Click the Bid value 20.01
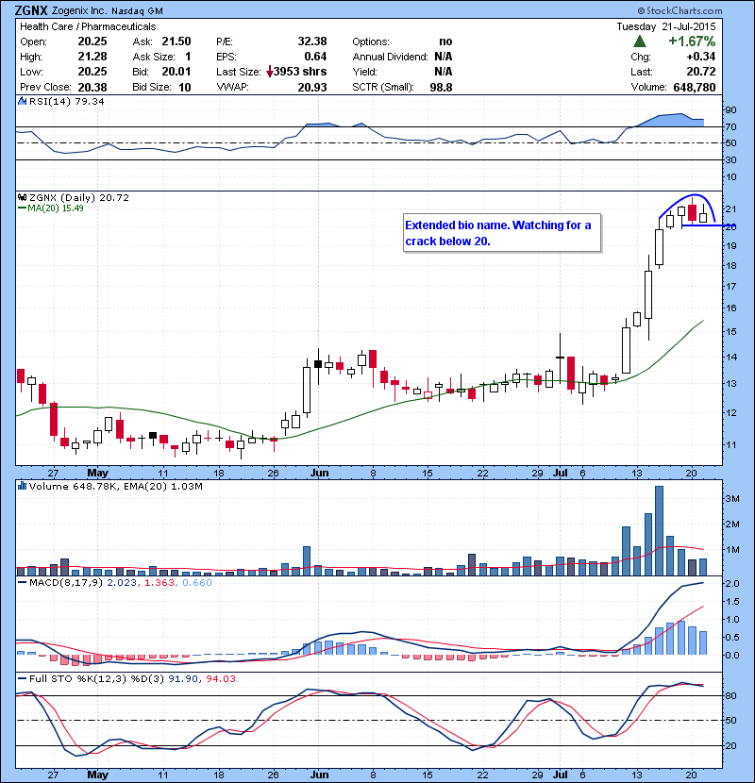The width and height of the screenshot is (755, 783). (176, 72)
